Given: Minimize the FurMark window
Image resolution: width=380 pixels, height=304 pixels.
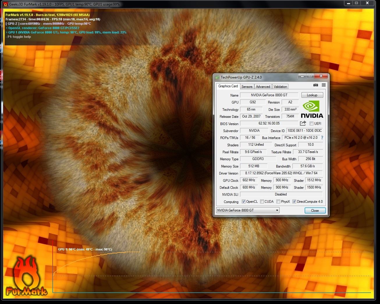Looking at the screenshot, I should click(348, 3).
